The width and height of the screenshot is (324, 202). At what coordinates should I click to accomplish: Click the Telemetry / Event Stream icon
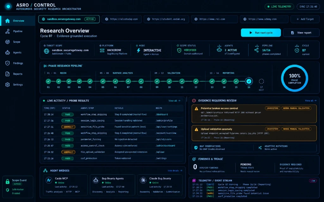tap(194, 181)
